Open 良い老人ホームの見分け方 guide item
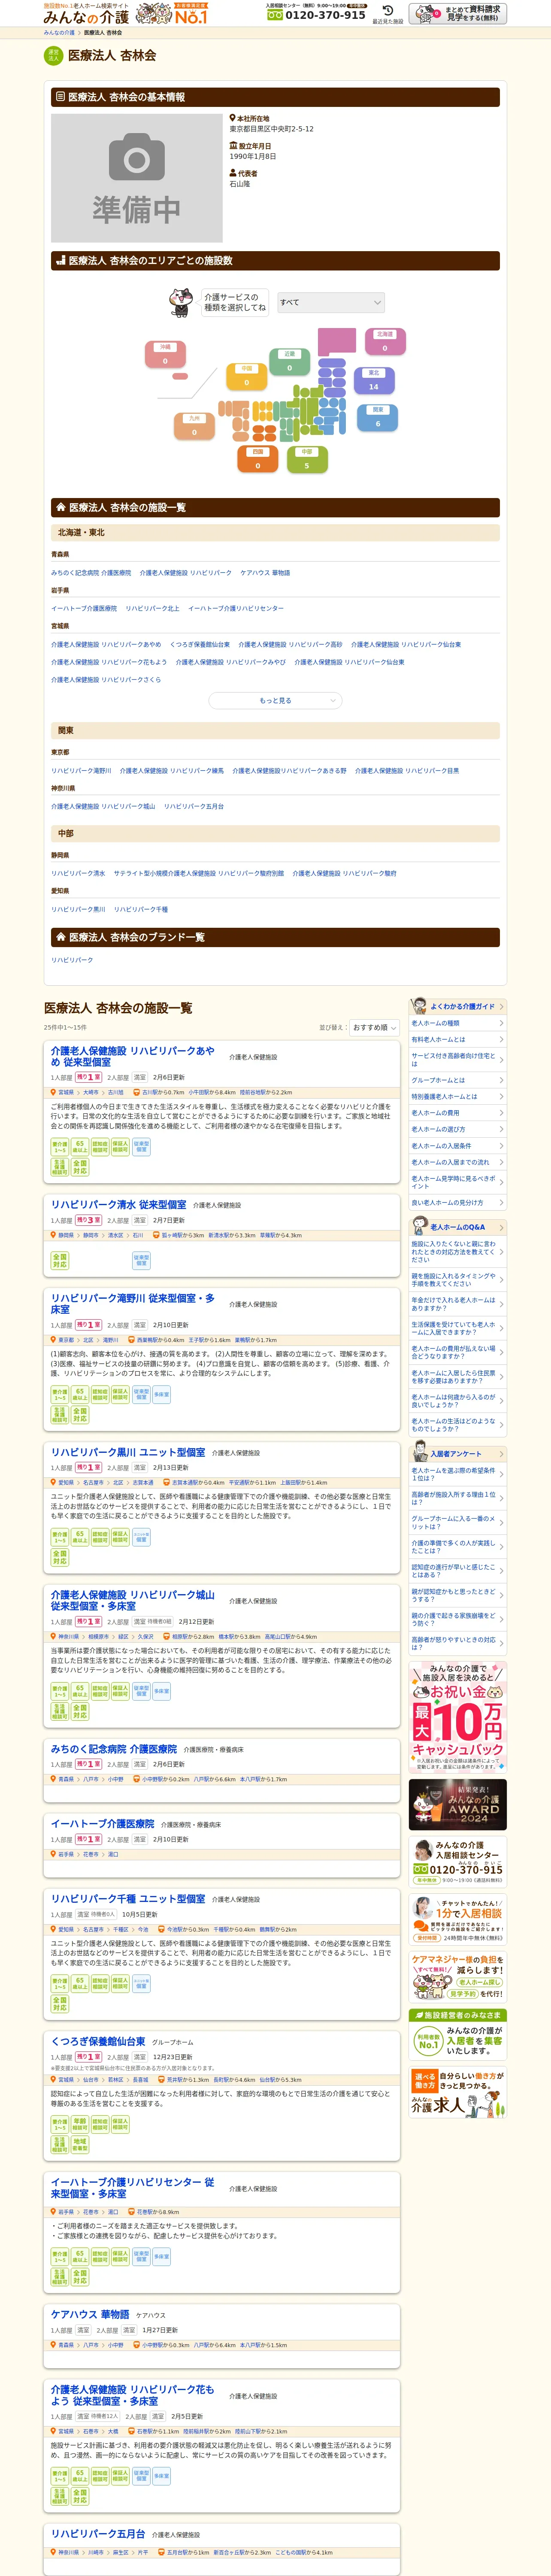551x2576 pixels. coord(458,1203)
